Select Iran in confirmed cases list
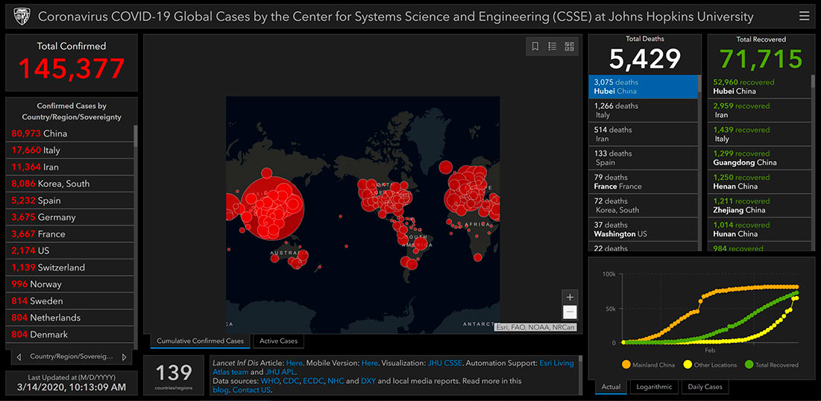 [x=70, y=167]
